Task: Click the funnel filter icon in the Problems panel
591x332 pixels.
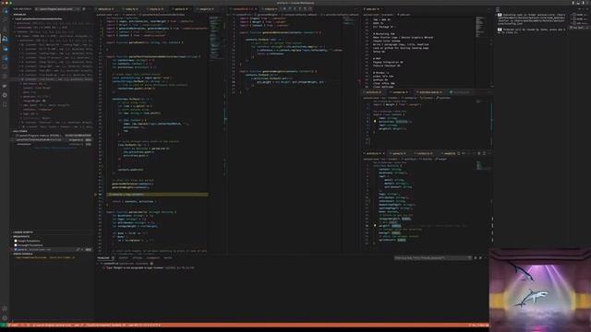Action: coord(469,258)
